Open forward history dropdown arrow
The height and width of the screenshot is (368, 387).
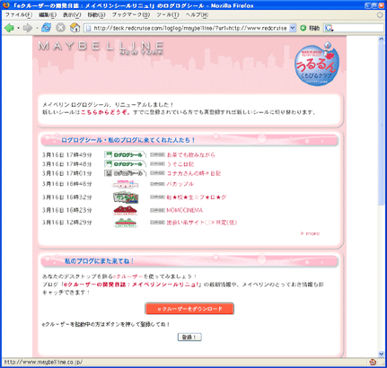(37, 28)
